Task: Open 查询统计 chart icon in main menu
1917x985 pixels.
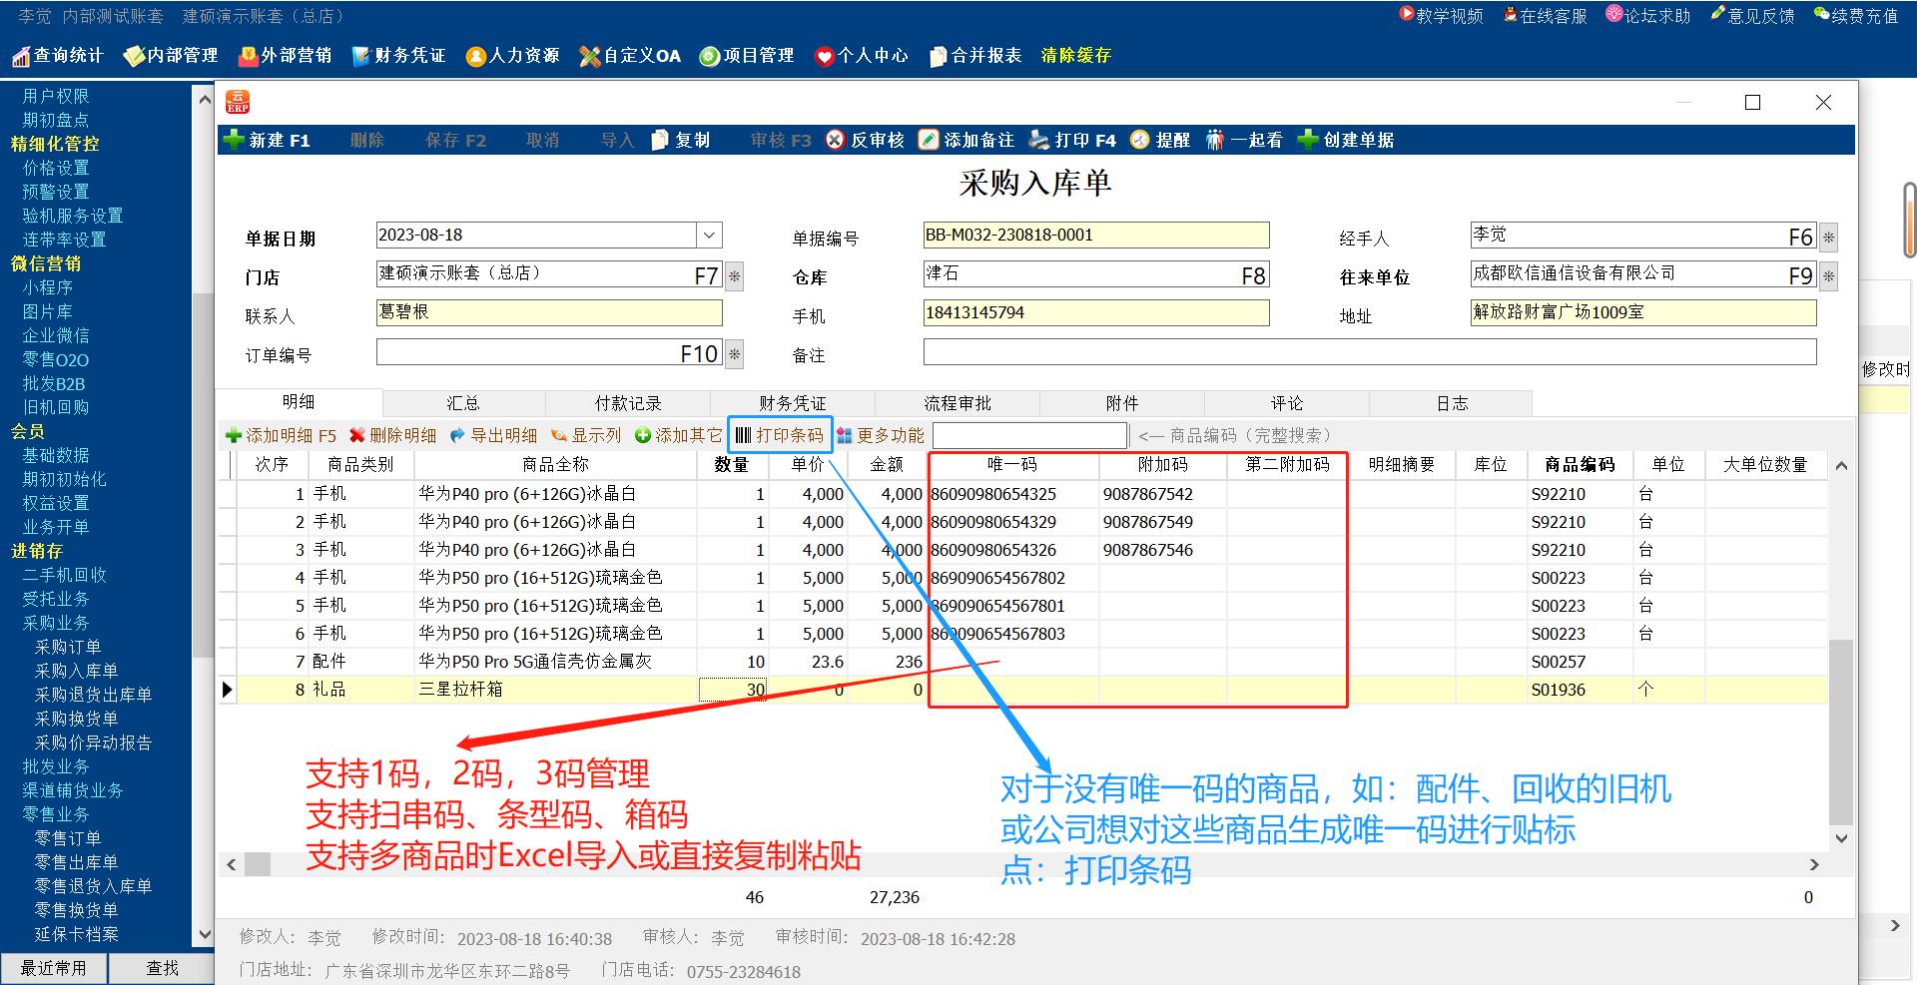Action: pos(21,56)
